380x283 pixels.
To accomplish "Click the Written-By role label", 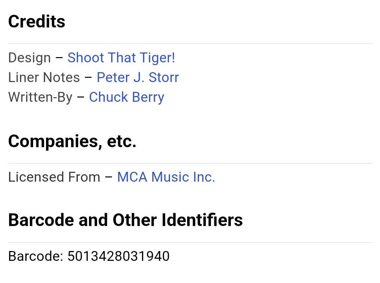I will [x=40, y=97].
